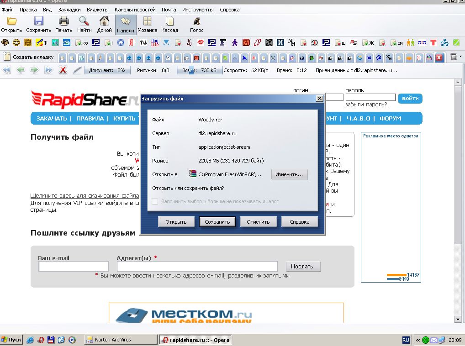The width and height of the screenshot is (465, 346).
Task: Open the Правка menu
Action: (28, 10)
